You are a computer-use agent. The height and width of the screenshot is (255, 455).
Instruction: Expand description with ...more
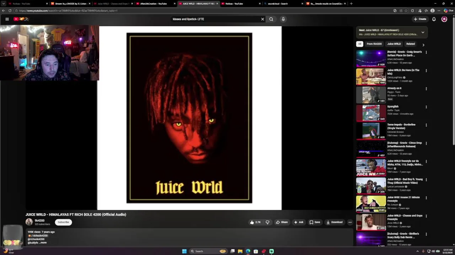tap(43, 243)
